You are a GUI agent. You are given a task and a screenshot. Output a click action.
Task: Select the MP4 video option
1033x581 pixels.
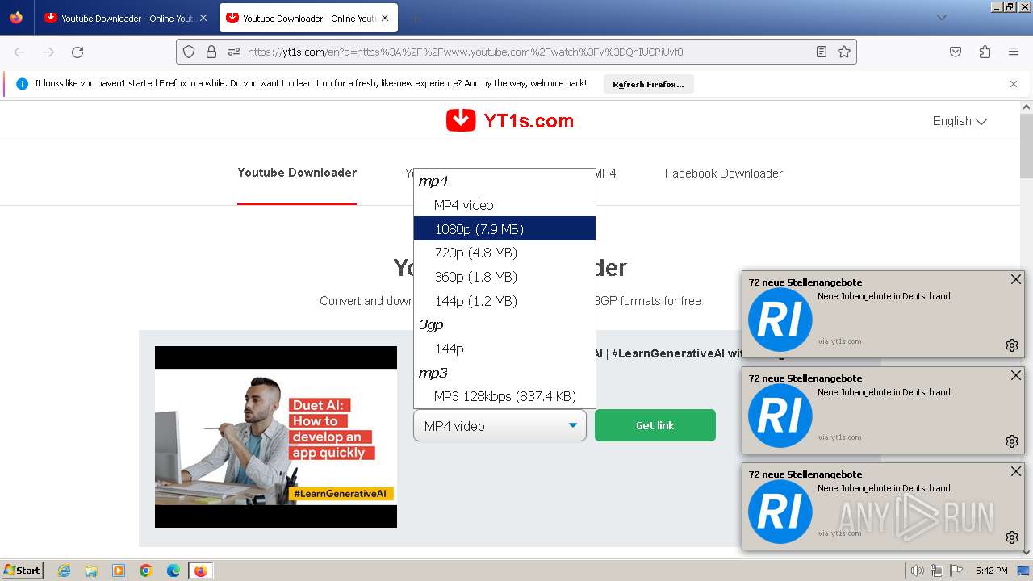(504, 205)
